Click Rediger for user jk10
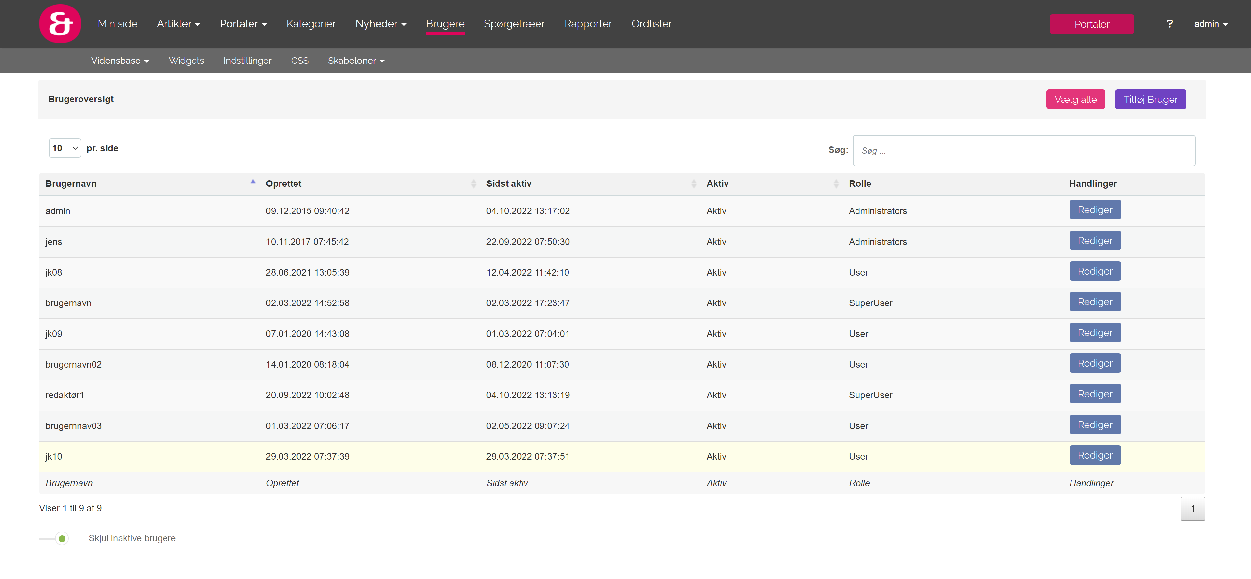This screenshot has height=579, width=1251. (x=1095, y=455)
